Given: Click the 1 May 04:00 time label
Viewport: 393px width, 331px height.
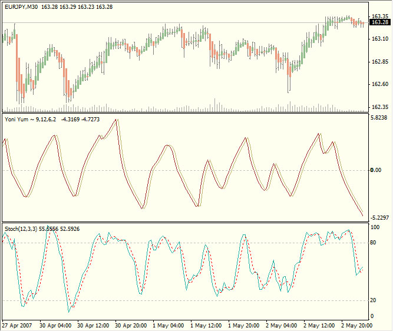Looking at the screenshot, I should (169, 326).
